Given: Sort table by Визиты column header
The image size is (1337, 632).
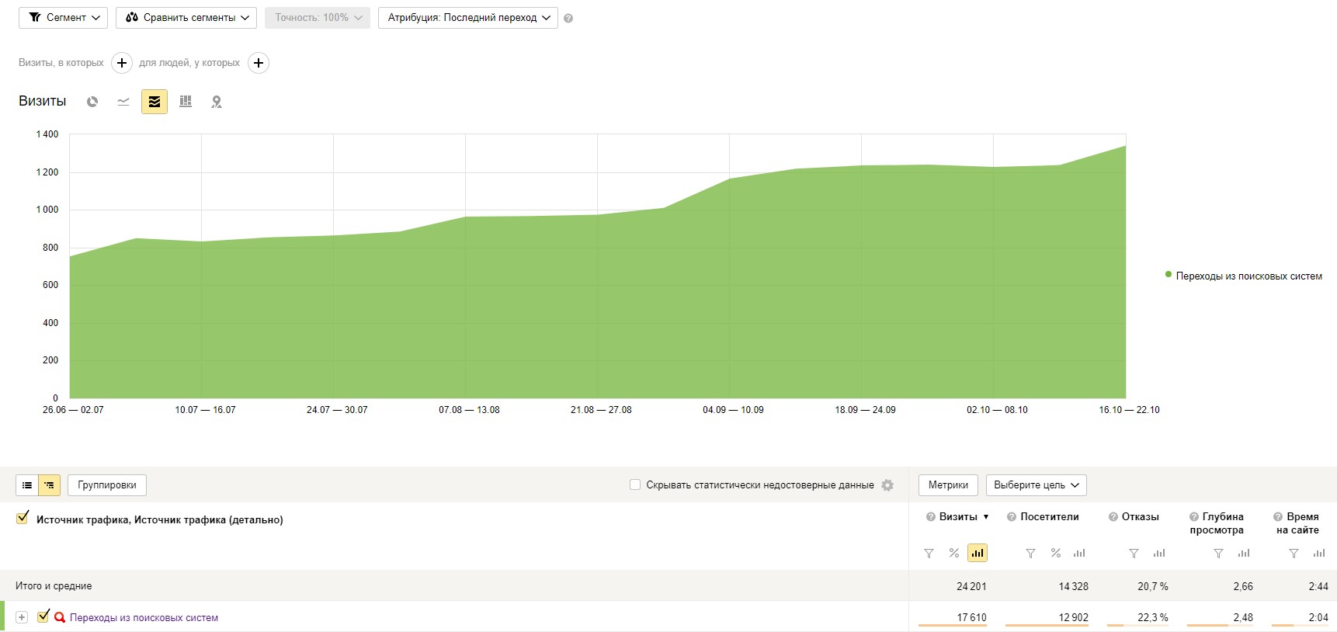Looking at the screenshot, I should point(958,517).
